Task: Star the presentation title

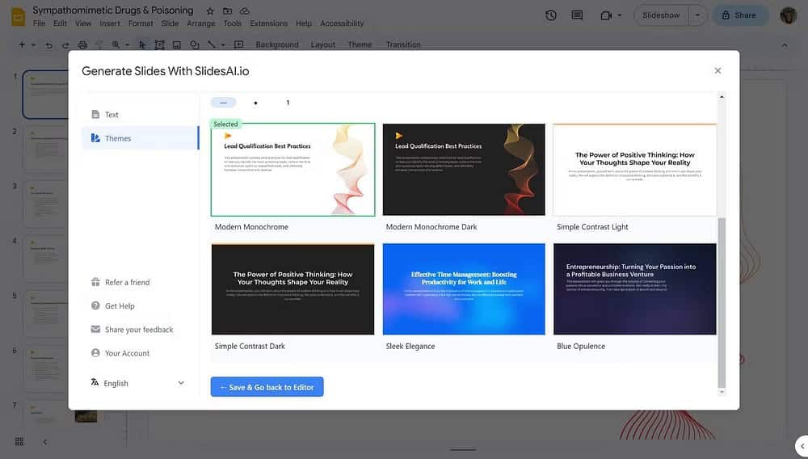Action: 210,11
